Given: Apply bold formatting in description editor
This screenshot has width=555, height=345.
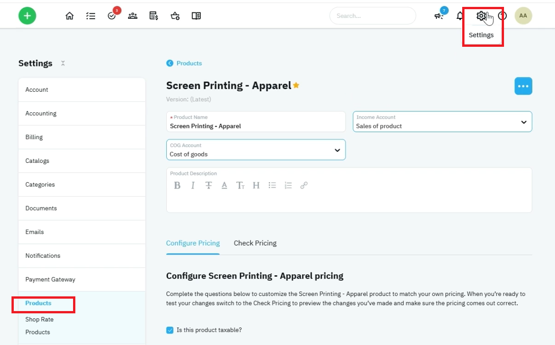Looking at the screenshot, I should point(177,185).
